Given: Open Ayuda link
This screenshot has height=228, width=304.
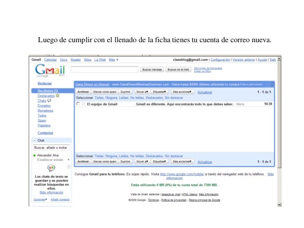Looking at the screenshot, I should pyautogui.click(x=262, y=60).
